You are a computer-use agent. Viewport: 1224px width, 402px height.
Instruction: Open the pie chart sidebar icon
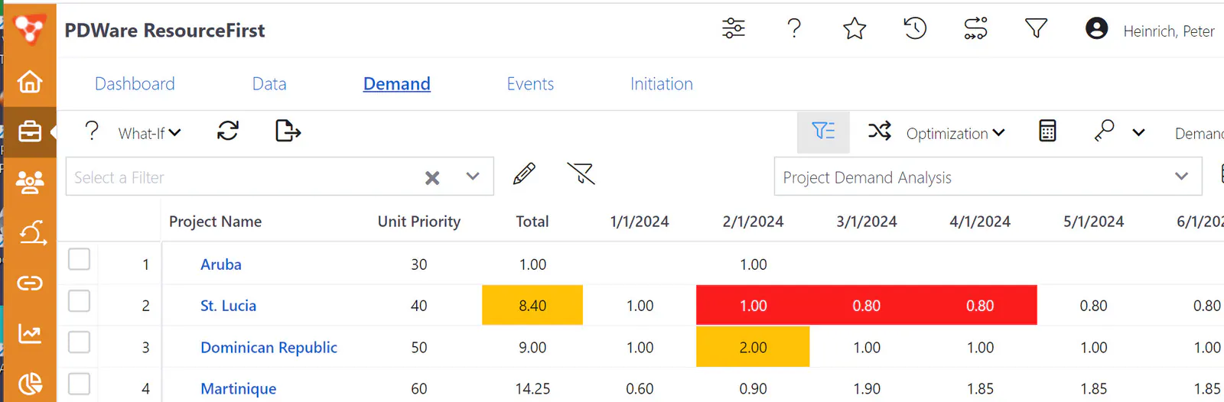click(x=30, y=384)
